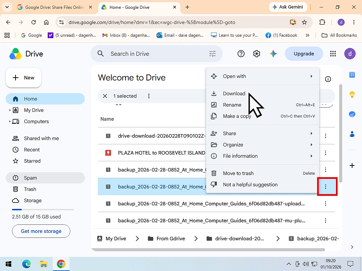Choose Rename from the context menu
This screenshot has width=362, height=271.
263,105
